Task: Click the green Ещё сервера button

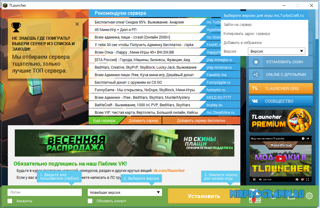Action: (104, 121)
